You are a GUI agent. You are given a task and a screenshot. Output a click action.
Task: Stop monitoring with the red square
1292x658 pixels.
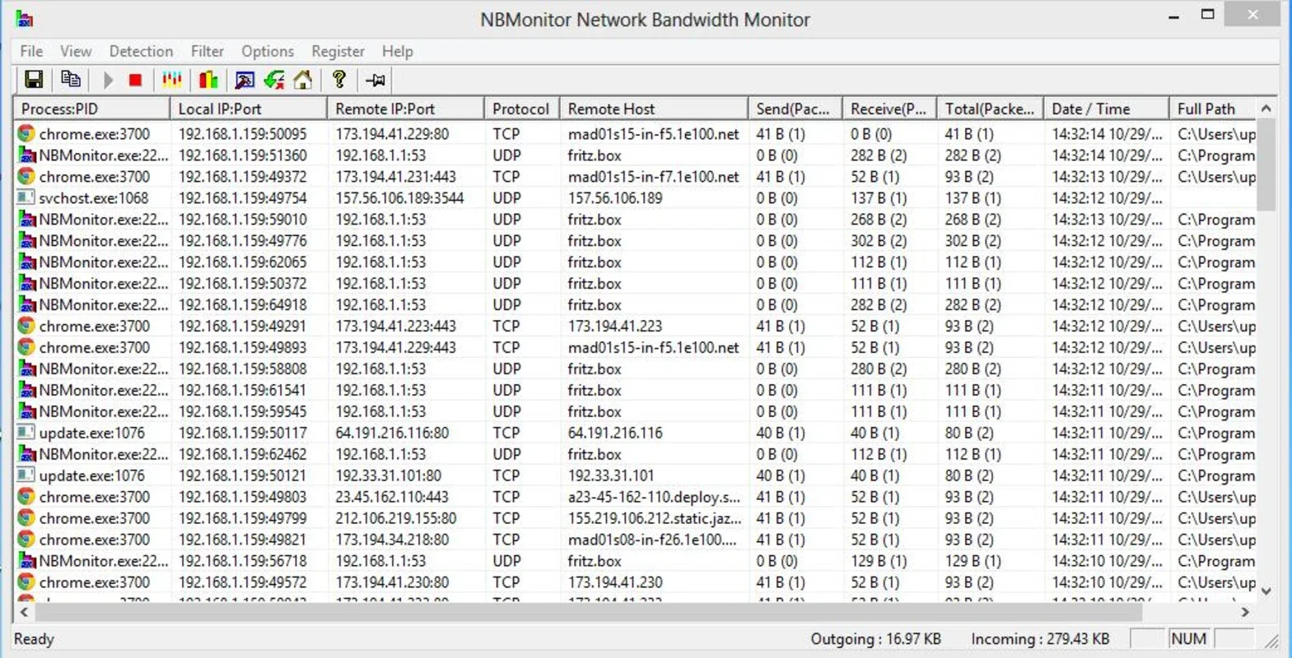(136, 80)
